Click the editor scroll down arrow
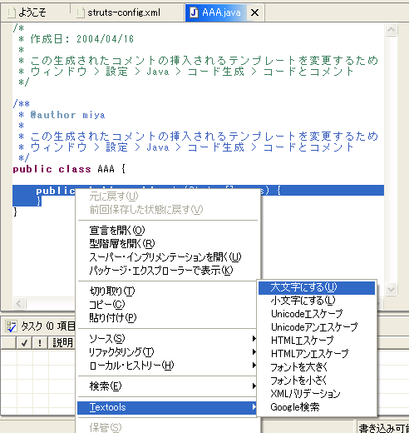Image resolution: width=409 pixels, height=433 pixels. click(391, 290)
